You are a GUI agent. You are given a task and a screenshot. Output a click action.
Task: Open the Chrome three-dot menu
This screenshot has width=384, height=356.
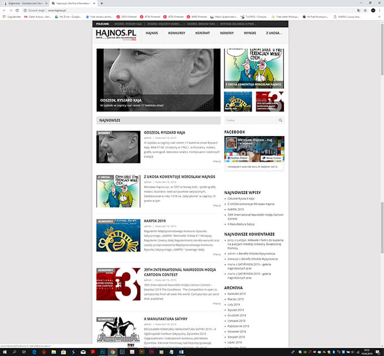point(380,11)
